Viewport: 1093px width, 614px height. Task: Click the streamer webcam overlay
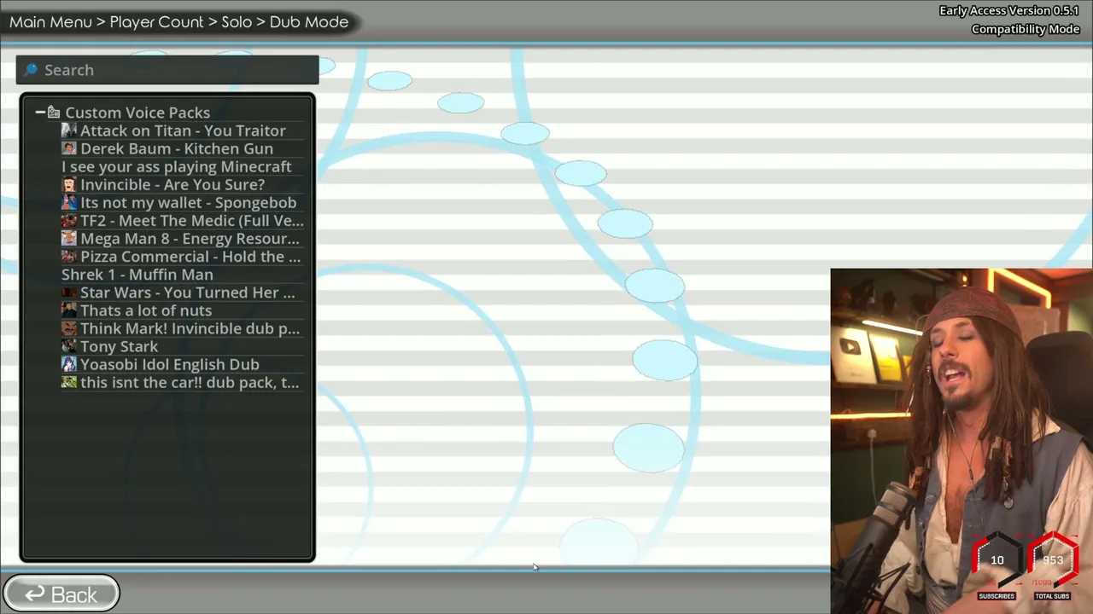(961, 441)
